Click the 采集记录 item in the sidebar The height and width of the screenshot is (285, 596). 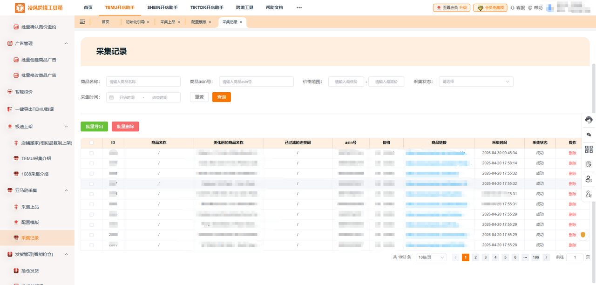37,238
